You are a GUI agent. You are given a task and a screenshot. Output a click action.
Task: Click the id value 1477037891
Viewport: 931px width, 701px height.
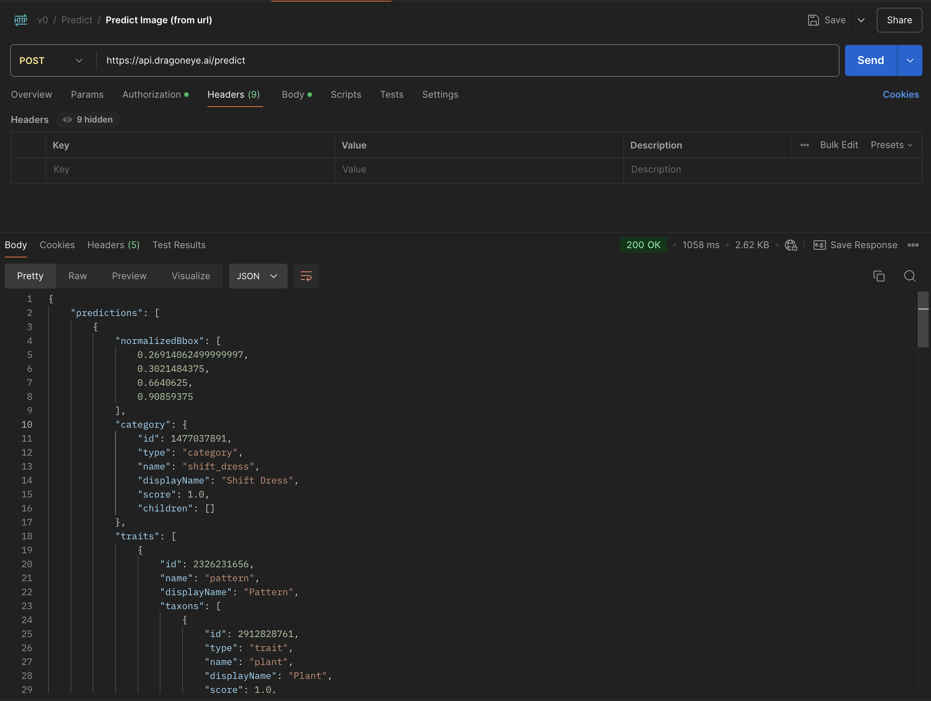click(198, 438)
